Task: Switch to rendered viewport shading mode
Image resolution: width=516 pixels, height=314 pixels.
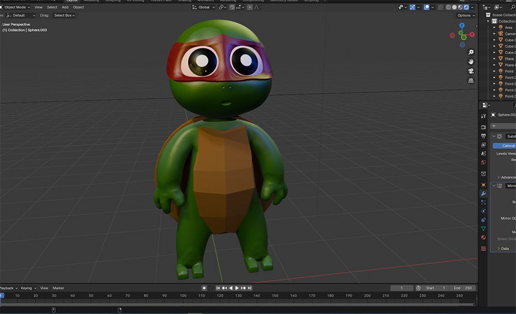Action: tap(466, 7)
